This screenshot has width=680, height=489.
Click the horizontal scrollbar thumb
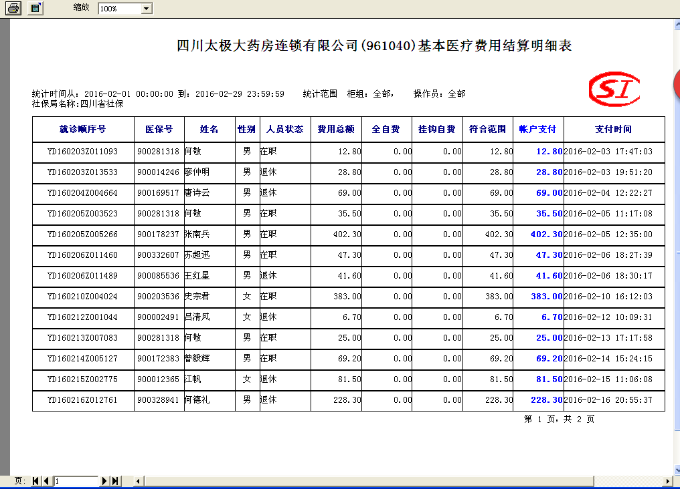pos(369,481)
